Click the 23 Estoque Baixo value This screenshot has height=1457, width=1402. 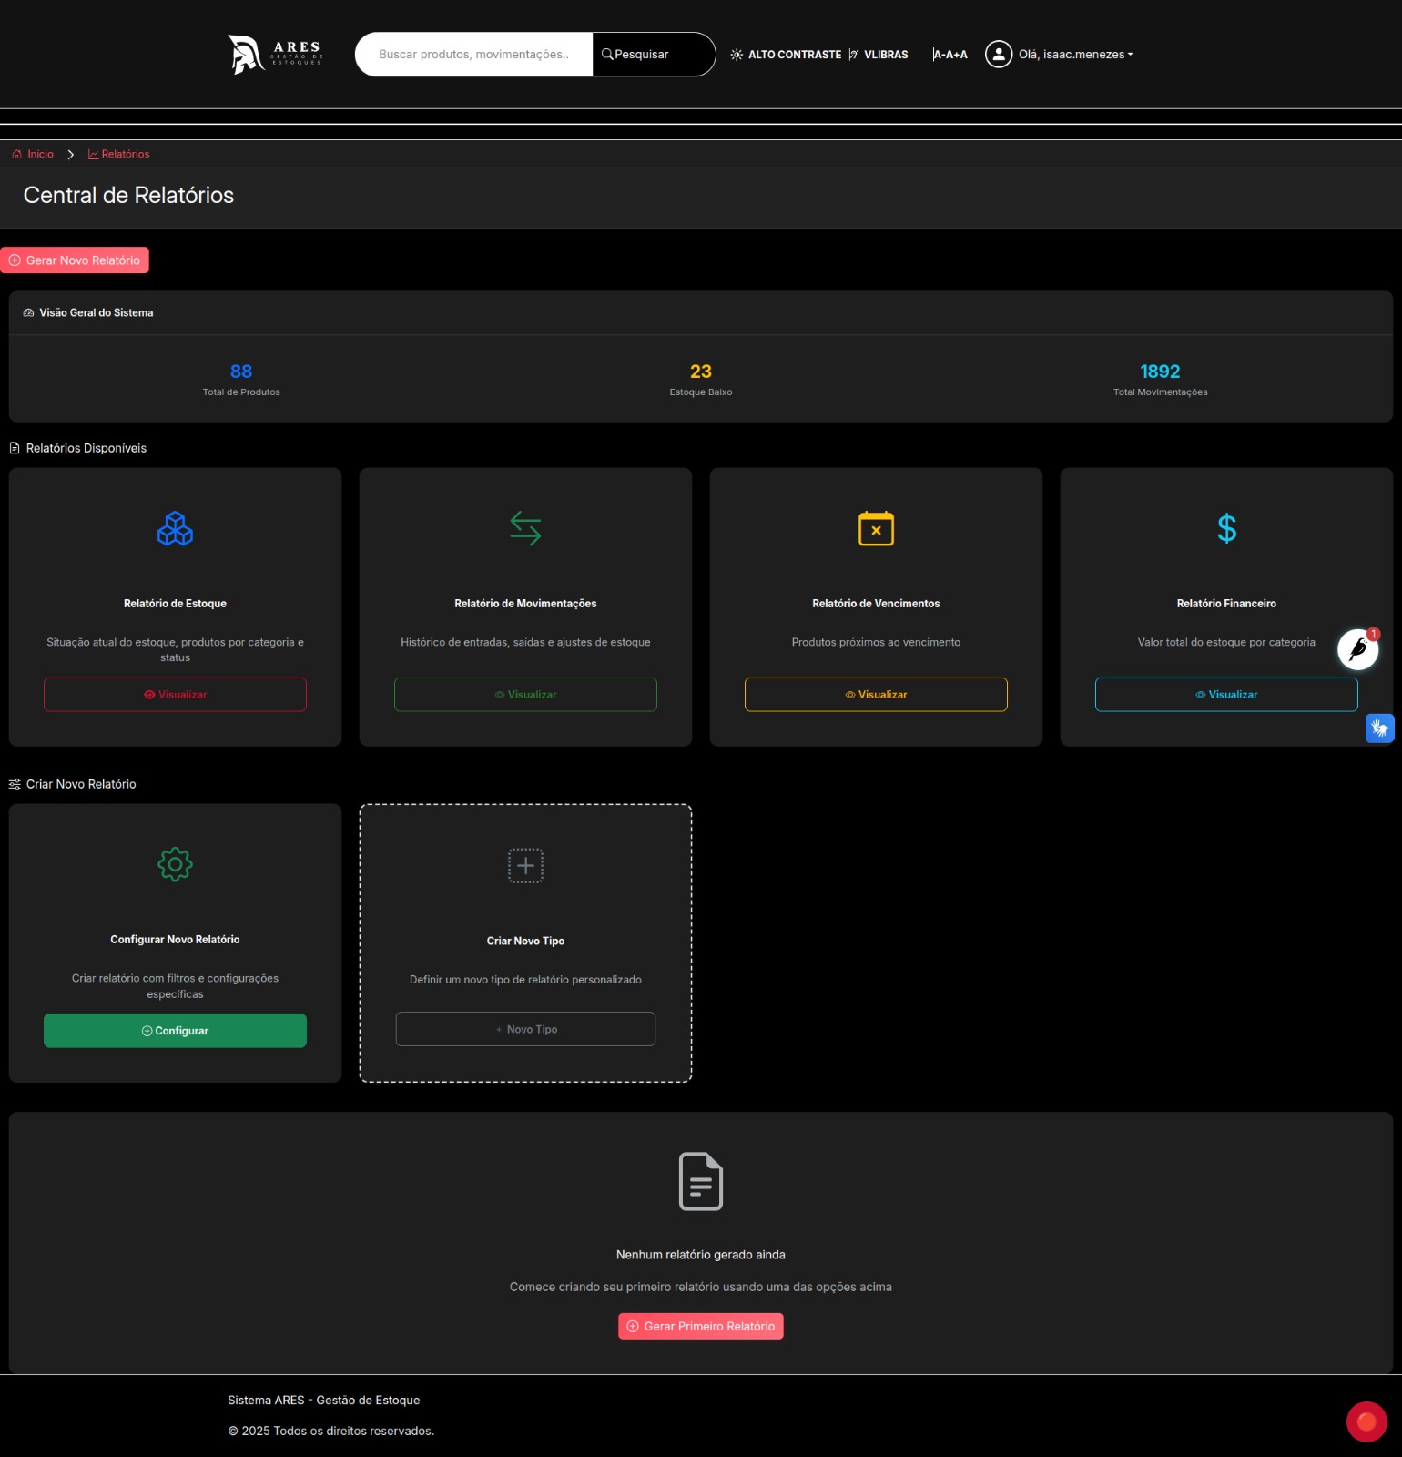701,372
